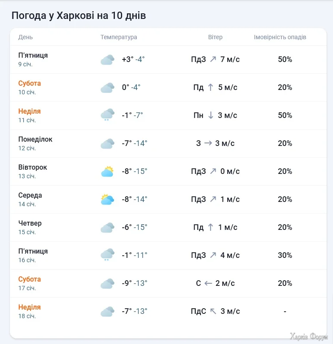
Task: Click the sunny cloud icon for Середа 14 січ.
Action: [x=107, y=199]
